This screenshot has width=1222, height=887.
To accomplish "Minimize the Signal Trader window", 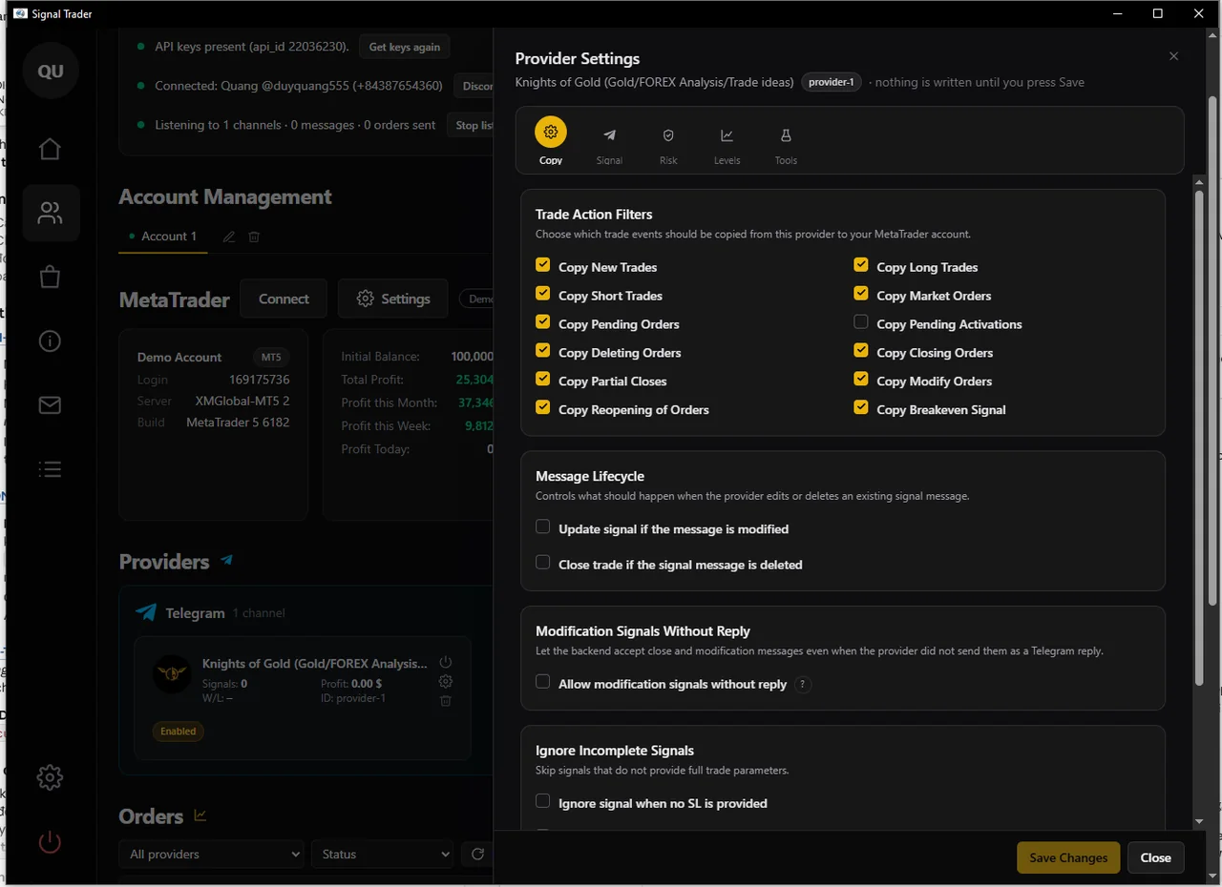I will coord(1116,13).
